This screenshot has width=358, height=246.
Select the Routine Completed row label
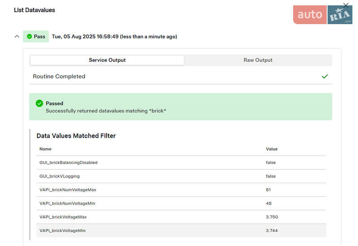tap(59, 76)
